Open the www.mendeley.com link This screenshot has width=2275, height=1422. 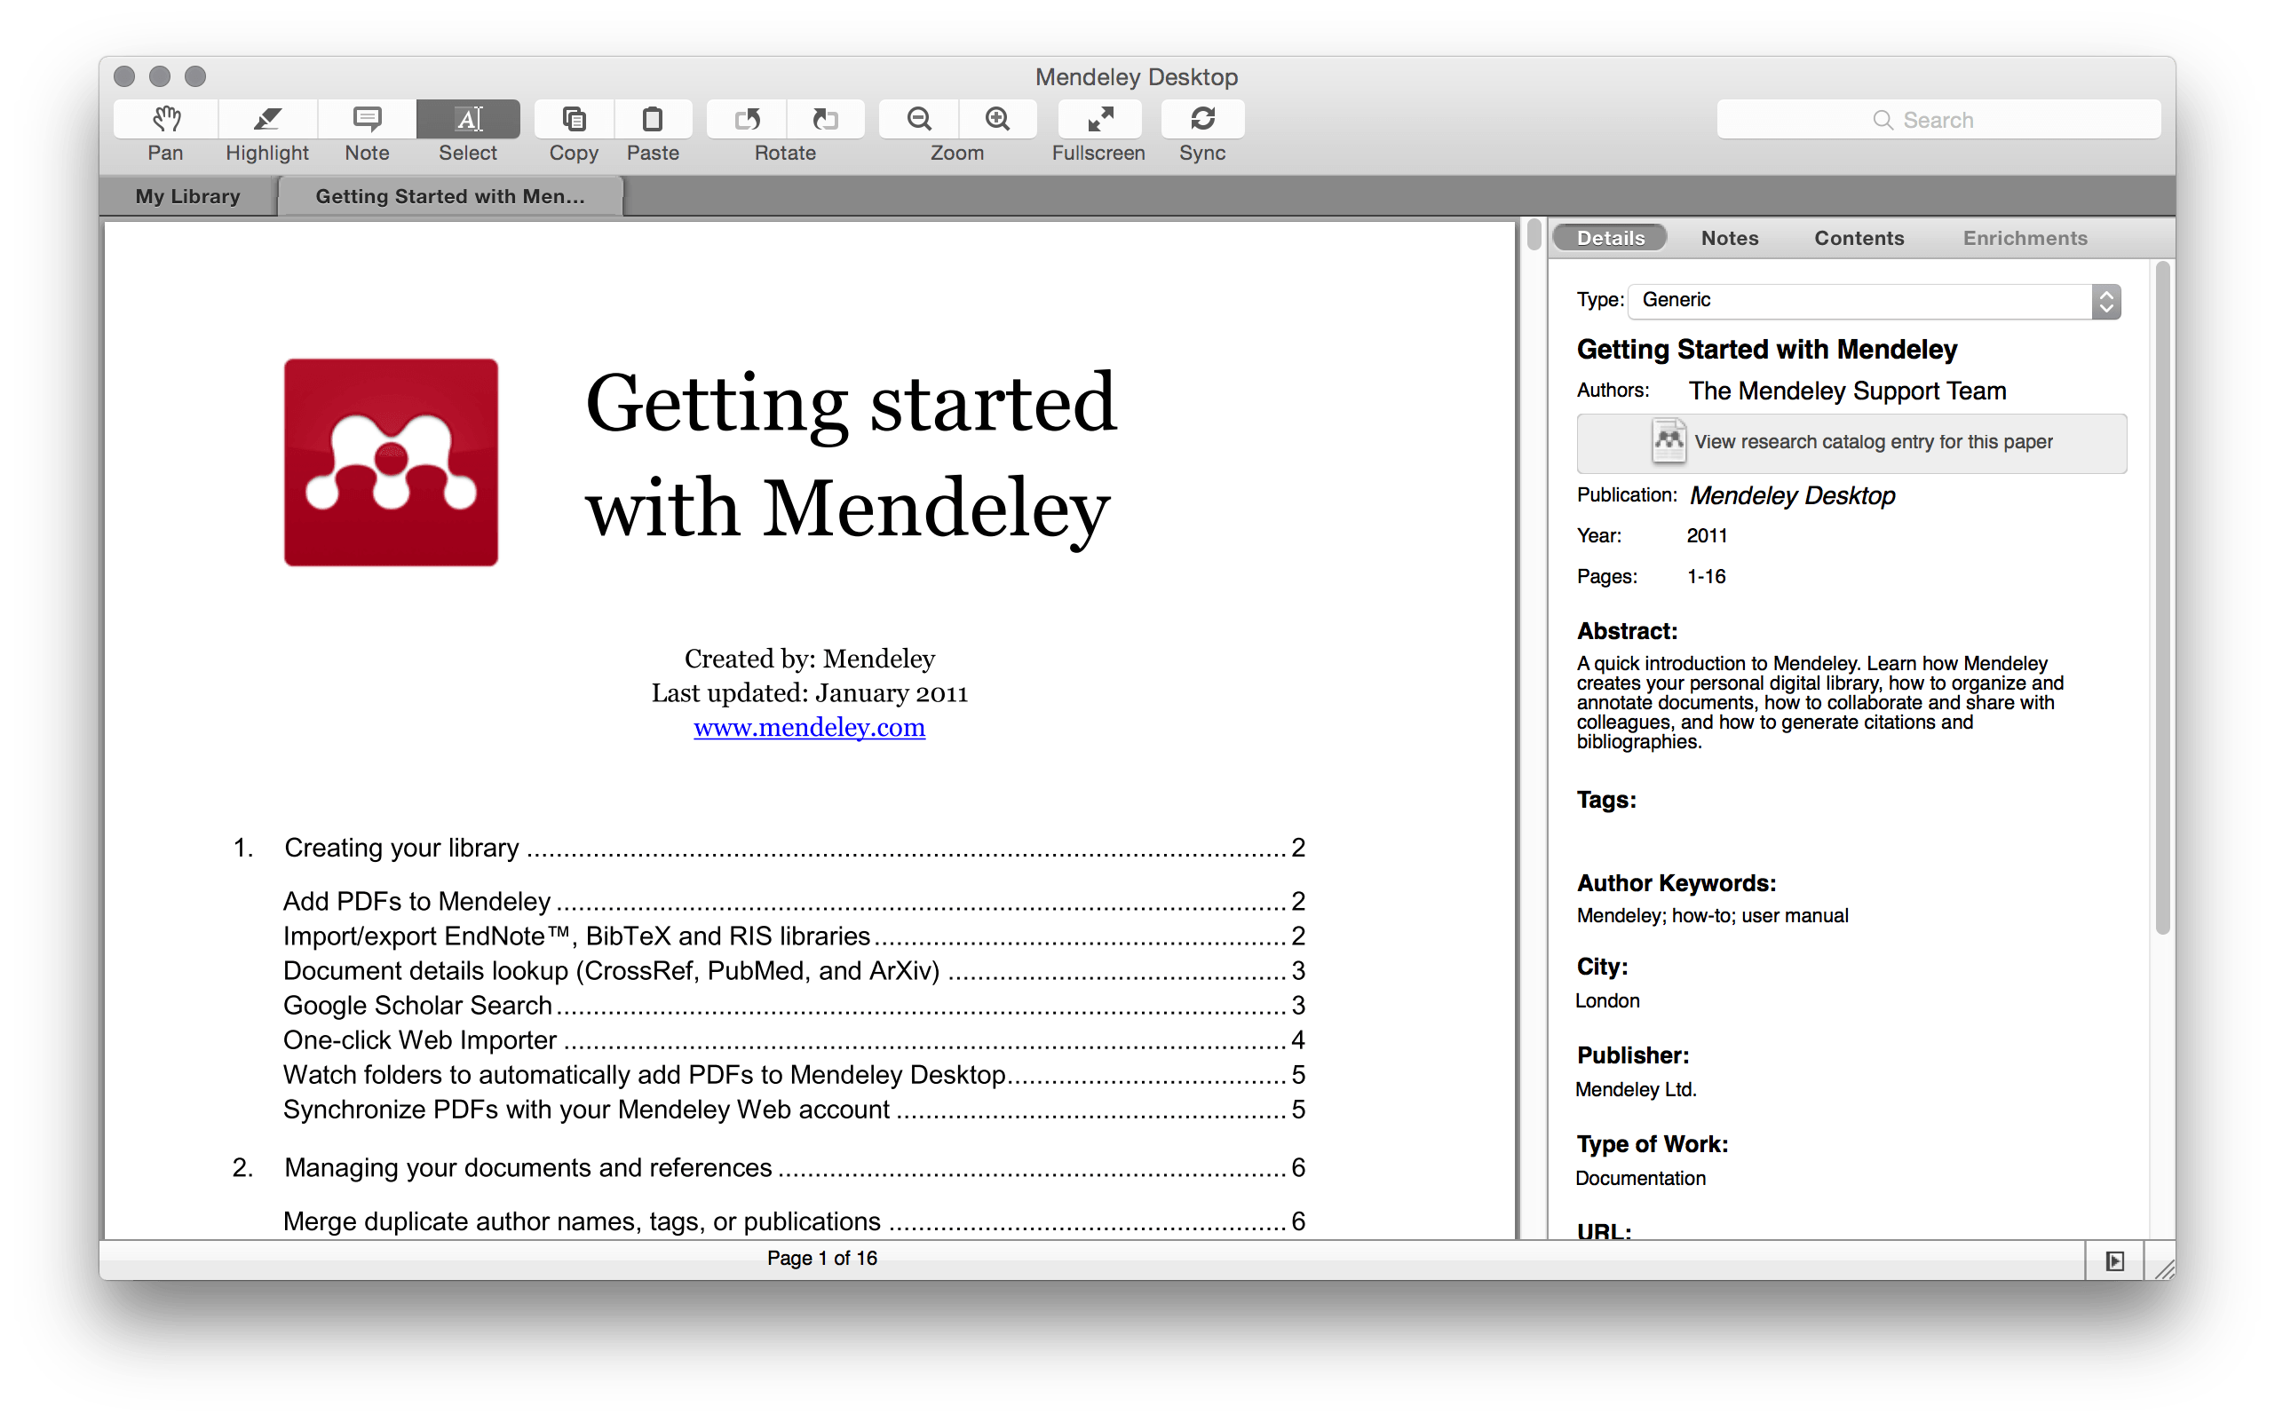(x=809, y=727)
